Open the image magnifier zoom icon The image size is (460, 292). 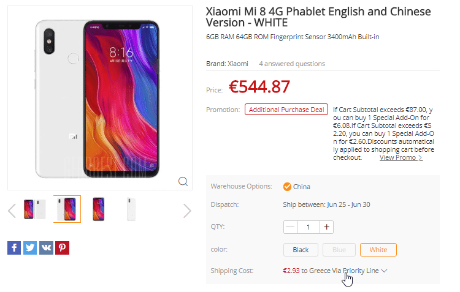tap(183, 181)
